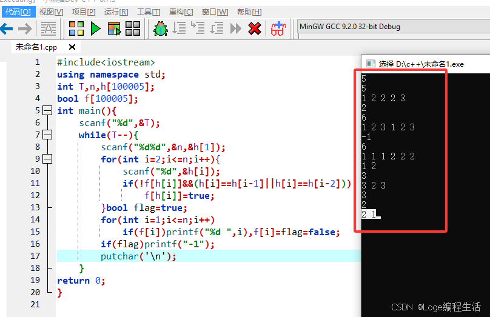Open the 窗口[W] menu
The width and height of the screenshot is (490, 317).
coord(215,12)
